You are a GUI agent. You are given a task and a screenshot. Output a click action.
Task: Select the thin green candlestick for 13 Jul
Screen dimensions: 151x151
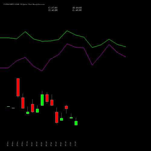[x=71, y=118]
